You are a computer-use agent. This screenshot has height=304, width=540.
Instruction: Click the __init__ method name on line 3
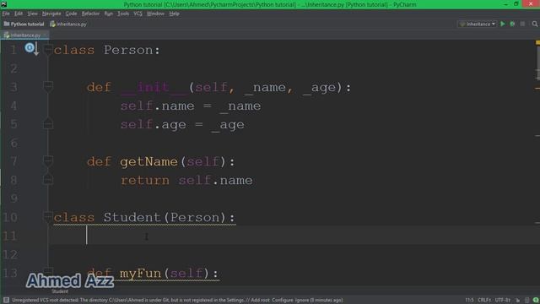154,88
